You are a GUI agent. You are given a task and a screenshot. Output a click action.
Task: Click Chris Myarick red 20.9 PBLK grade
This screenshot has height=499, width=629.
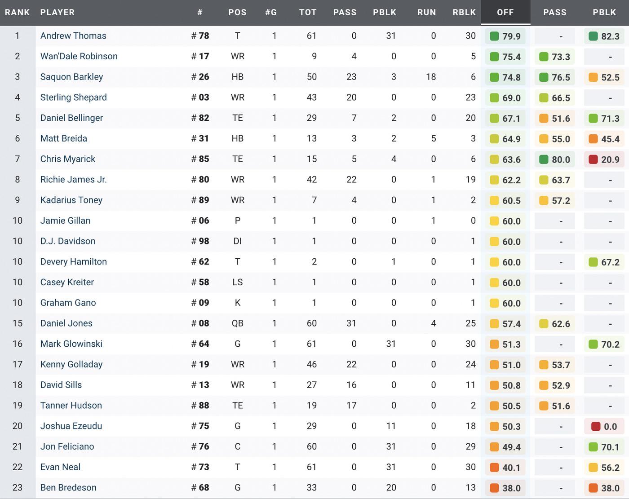pyautogui.click(x=604, y=159)
